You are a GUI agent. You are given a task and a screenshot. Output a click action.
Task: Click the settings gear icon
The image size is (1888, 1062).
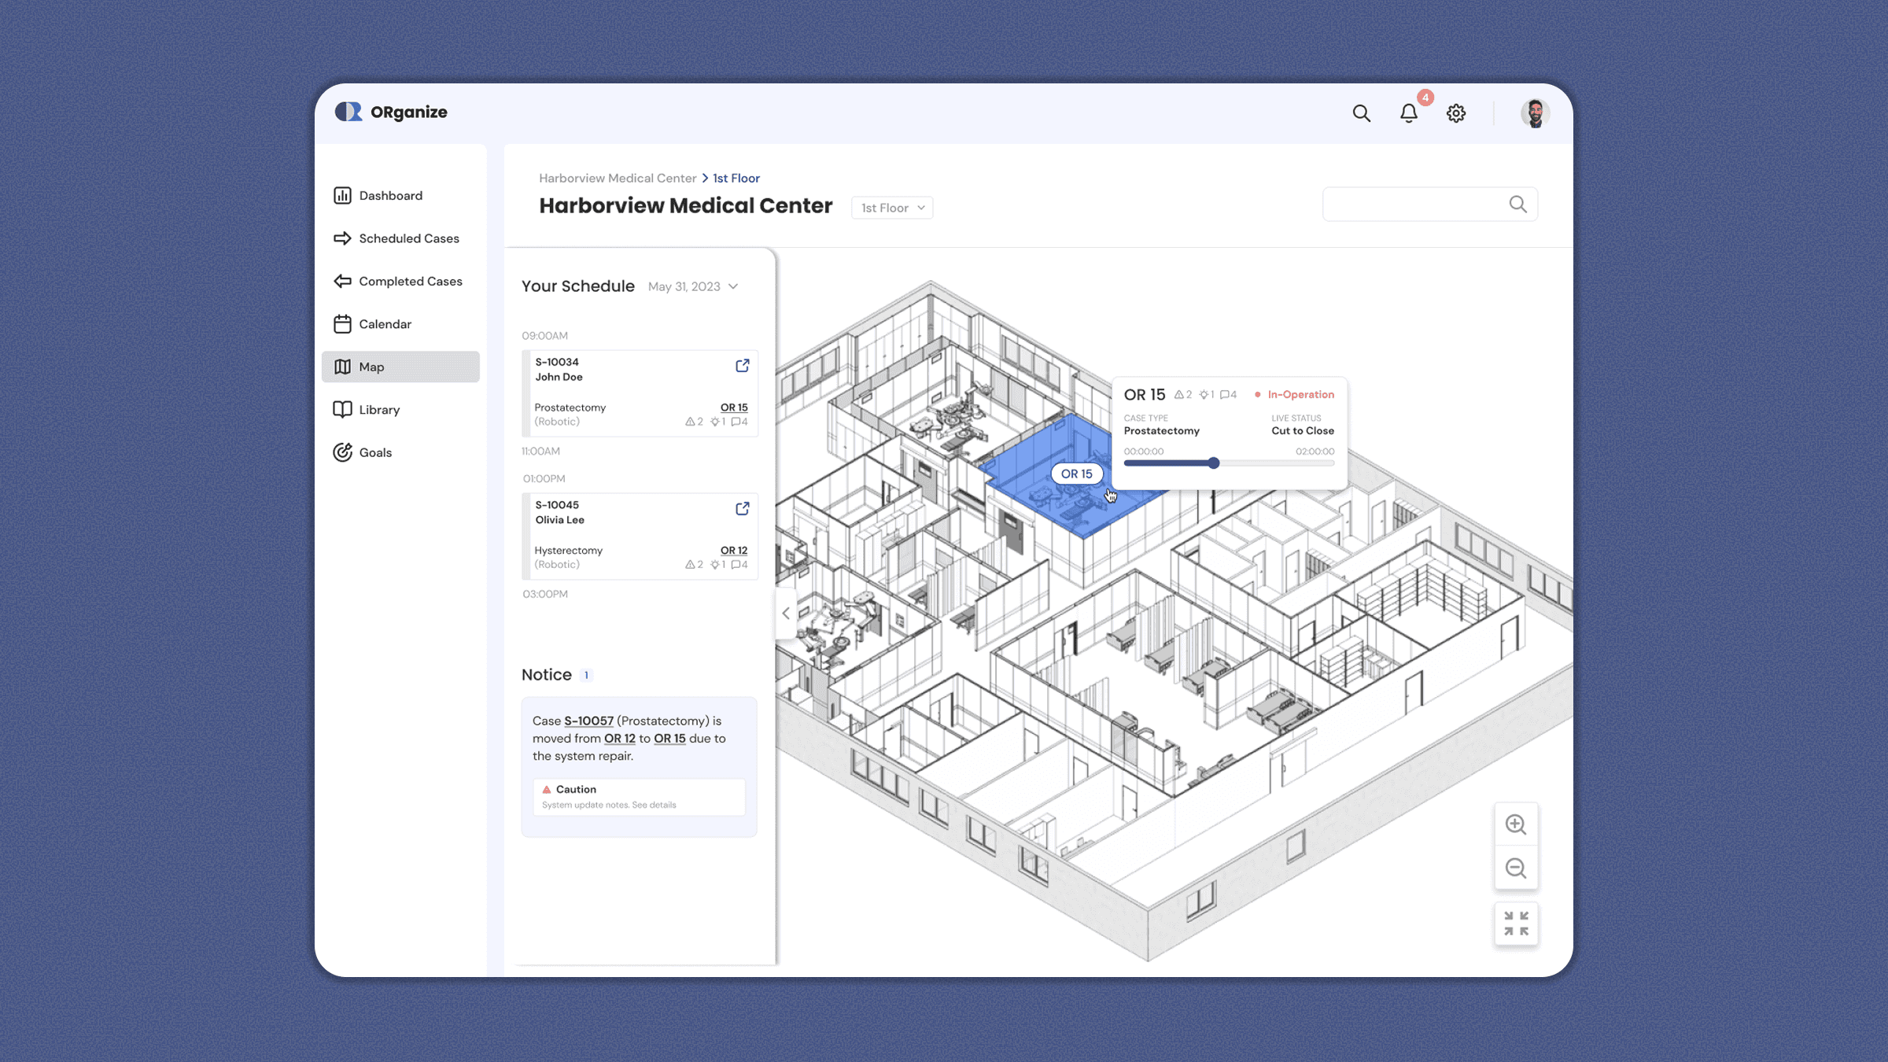click(1456, 113)
